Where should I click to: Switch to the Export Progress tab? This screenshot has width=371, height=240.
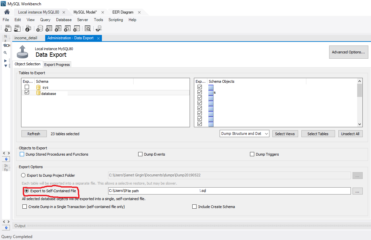pos(57,65)
